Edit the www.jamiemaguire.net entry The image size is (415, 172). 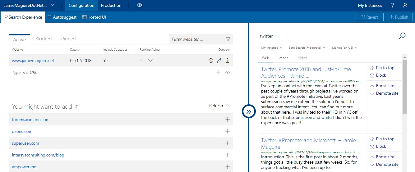219,61
